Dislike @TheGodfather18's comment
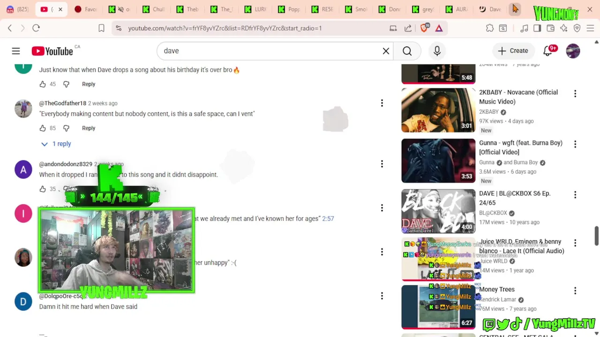Viewport: 600px width, 337px height. tap(66, 128)
